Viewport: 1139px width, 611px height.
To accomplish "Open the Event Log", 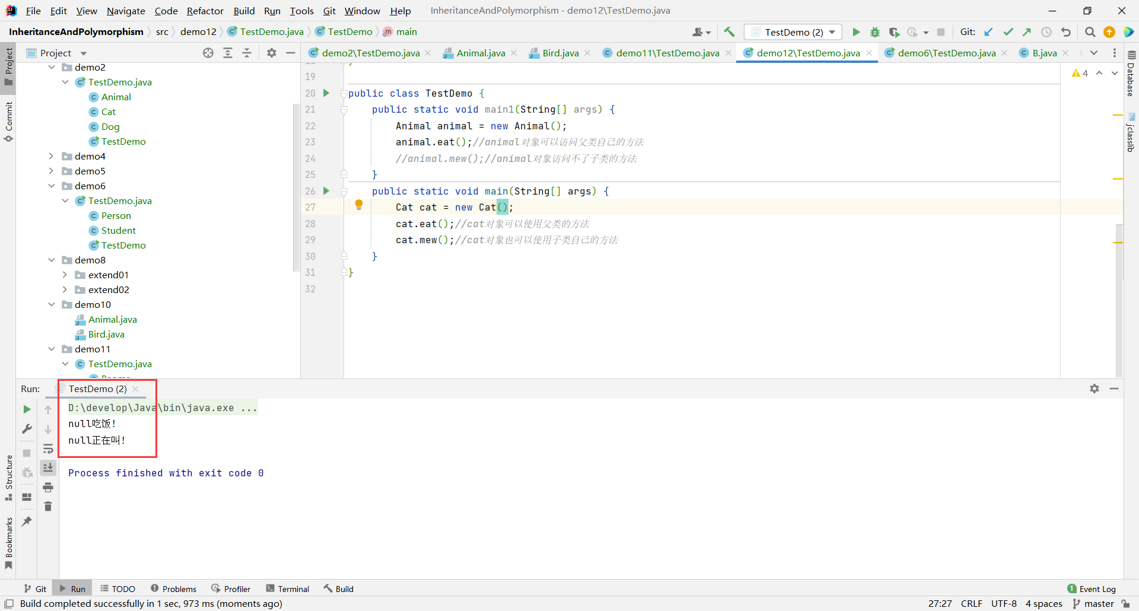I will click(x=1092, y=589).
